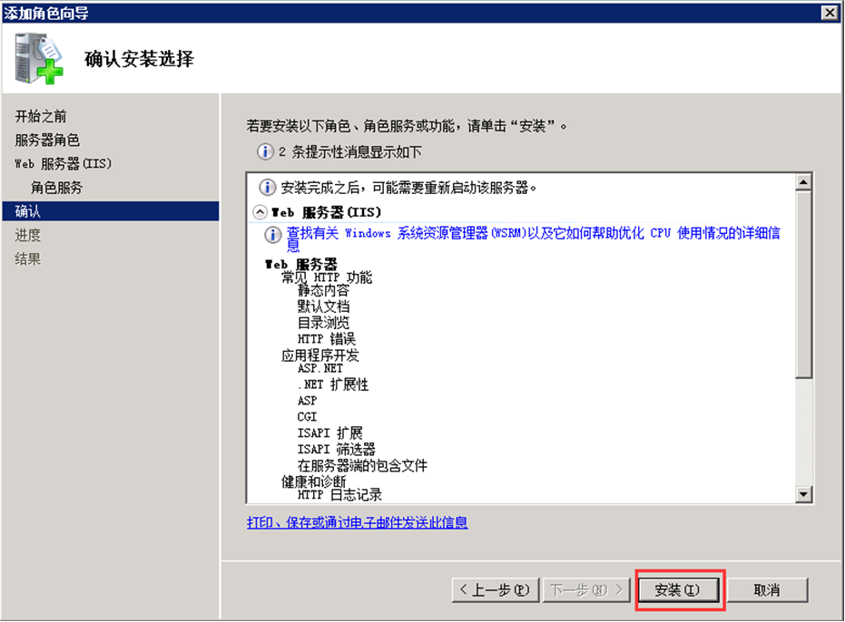Go back with the 上一步(P) button

point(495,589)
